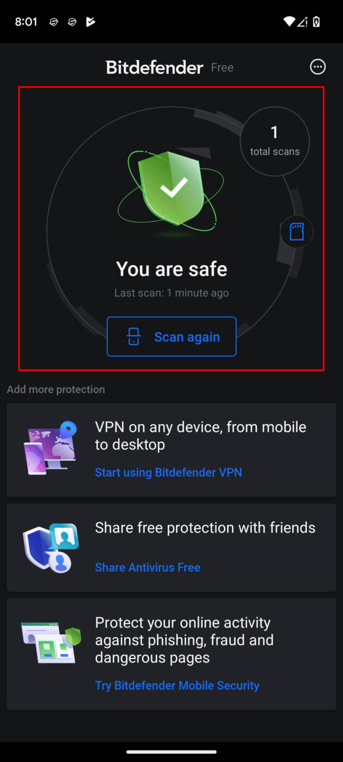Tap the gesture navigation bar at bottom
343x762 pixels.
(171, 750)
